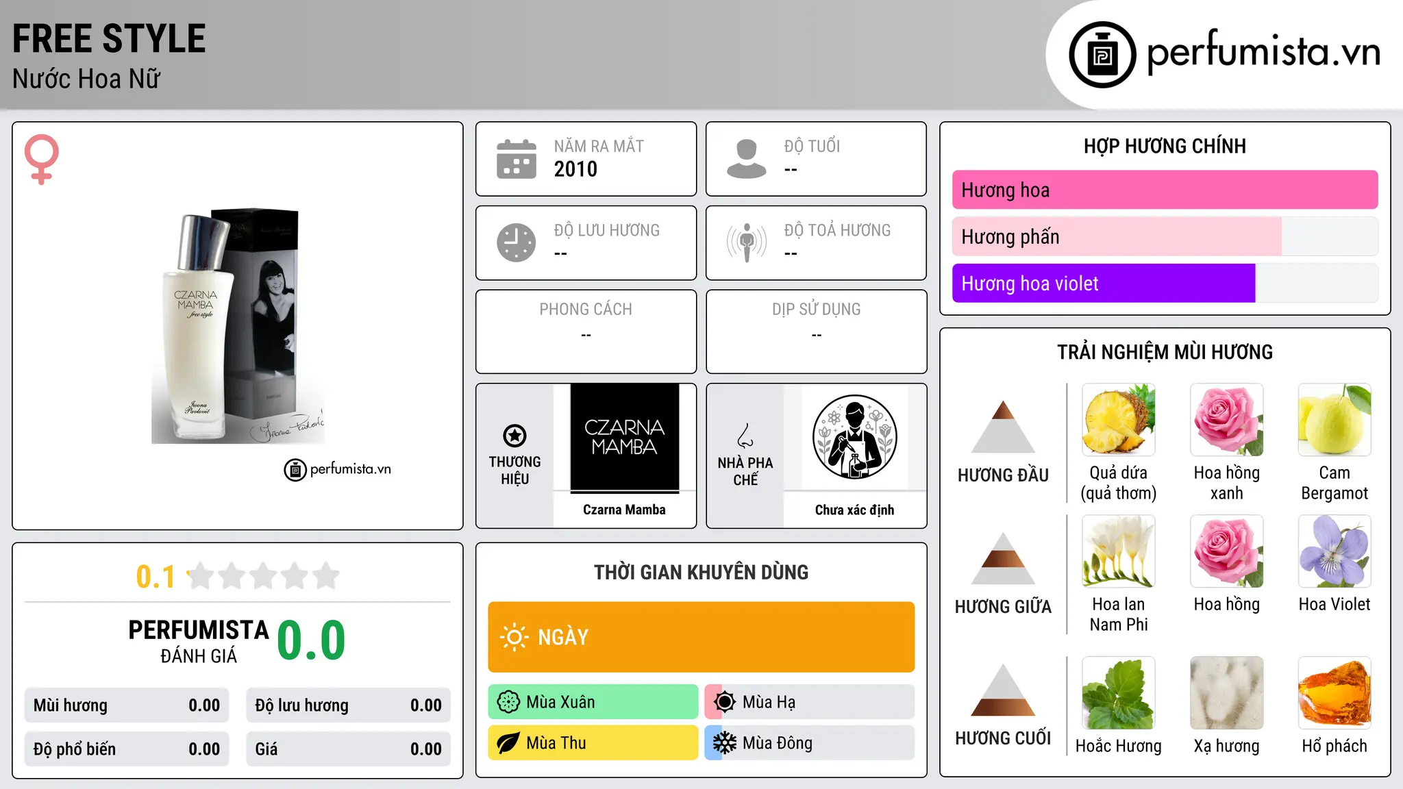The image size is (1403, 789).
Task: Click the calendar icon beside Năm ra mắt
Action: coord(517,159)
